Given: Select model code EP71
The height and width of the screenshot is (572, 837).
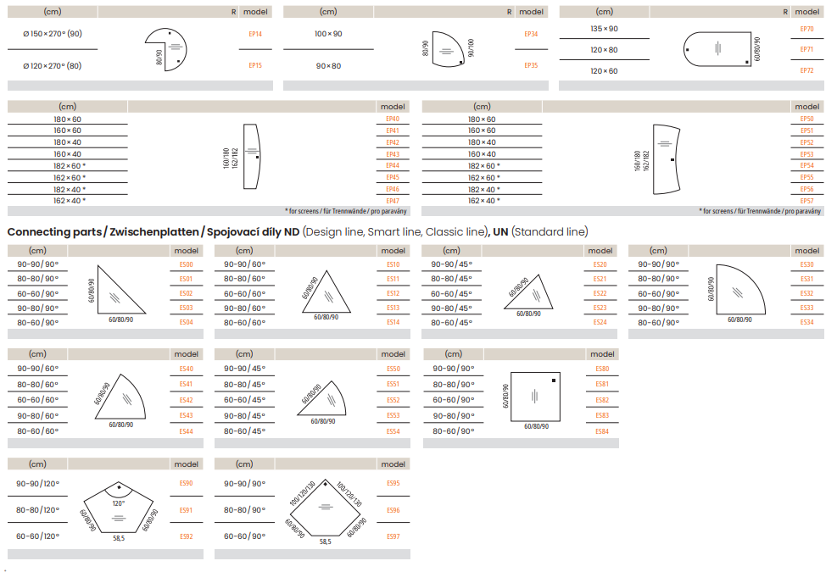Looking at the screenshot, I should point(807,49).
